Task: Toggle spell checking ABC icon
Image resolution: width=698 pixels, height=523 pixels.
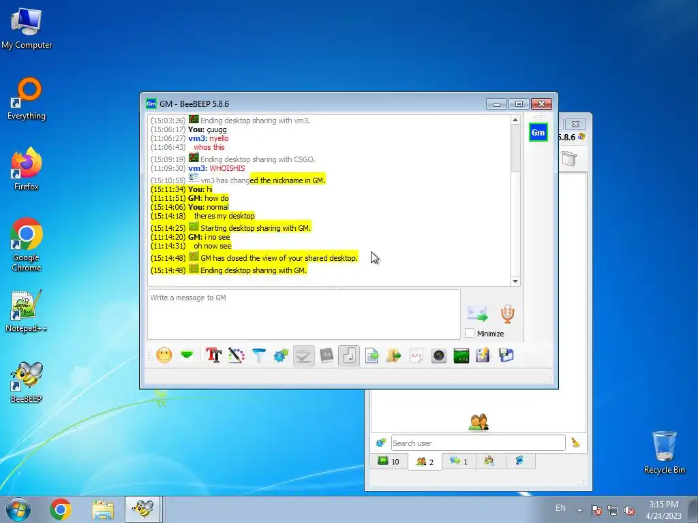Action: coord(303,355)
